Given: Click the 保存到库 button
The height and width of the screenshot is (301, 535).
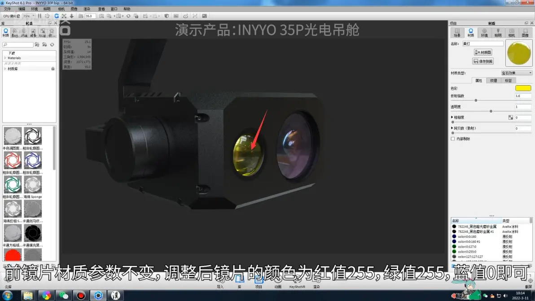Looking at the screenshot, I should 483,61.
